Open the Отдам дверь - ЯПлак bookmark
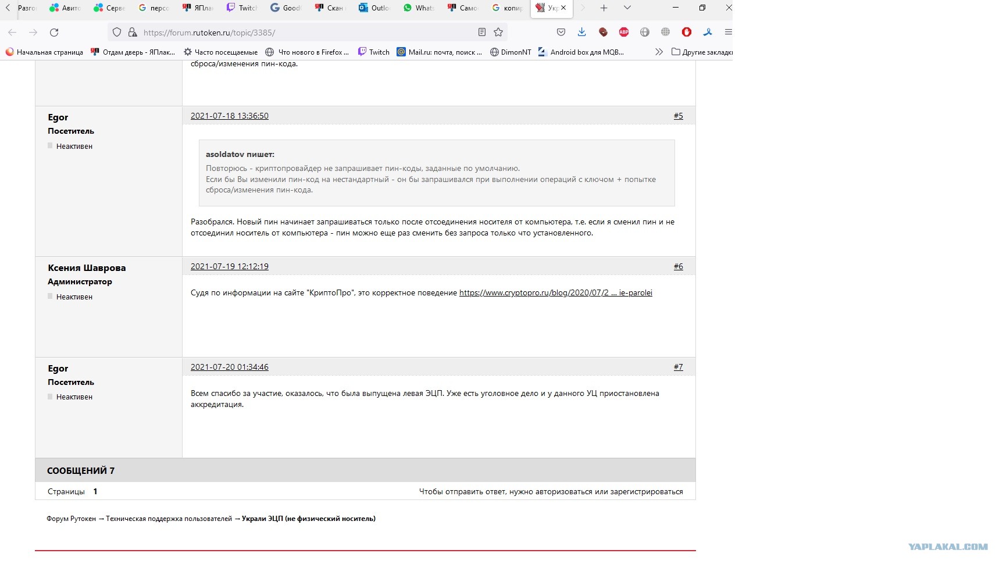 pos(133,52)
